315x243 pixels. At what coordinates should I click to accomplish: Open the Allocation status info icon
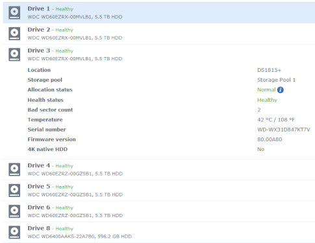click(x=281, y=90)
